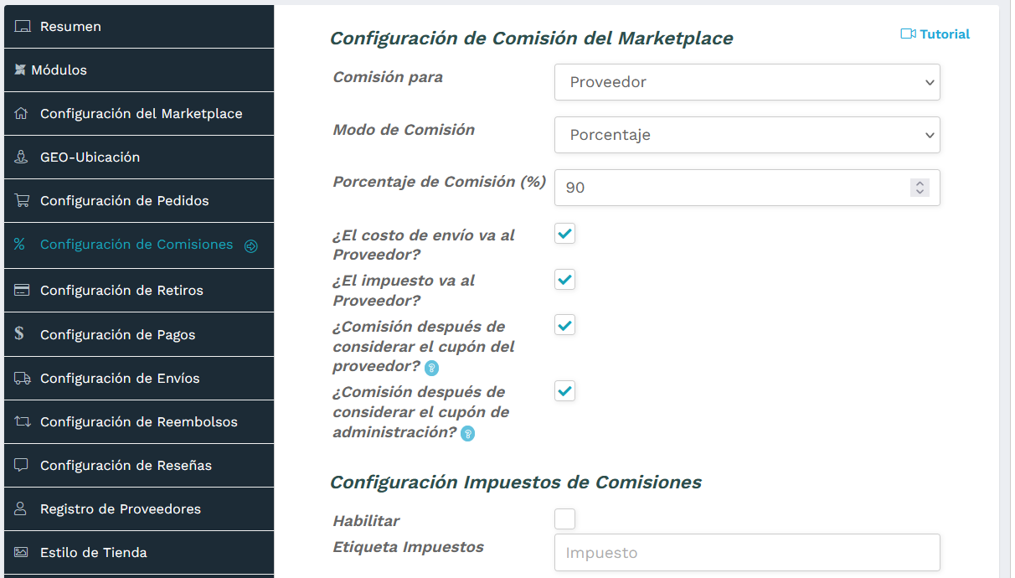Click the location pin icon beside GEO-Ubicación

pyautogui.click(x=23, y=157)
